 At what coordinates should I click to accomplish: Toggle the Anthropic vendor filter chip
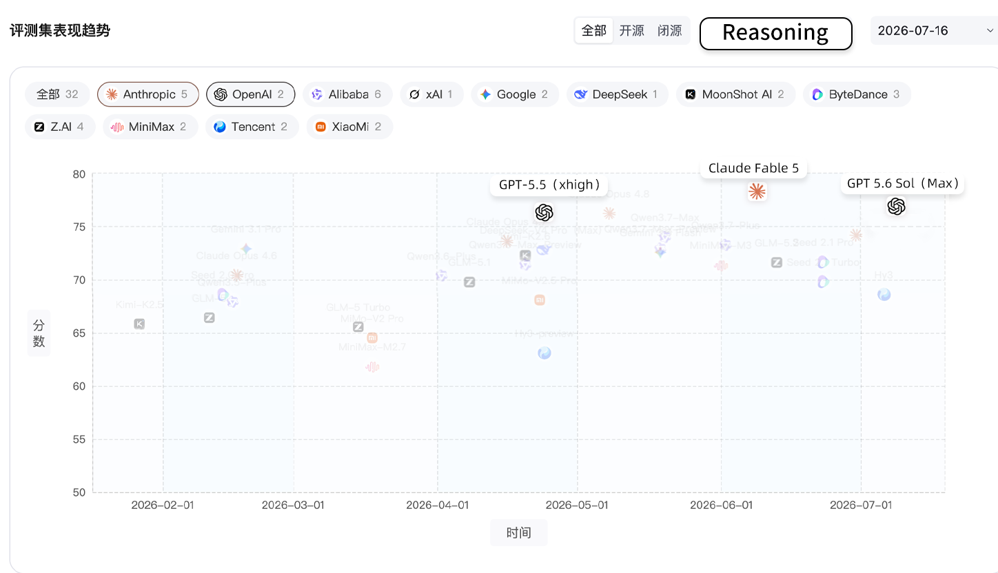click(x=147, y=94)
